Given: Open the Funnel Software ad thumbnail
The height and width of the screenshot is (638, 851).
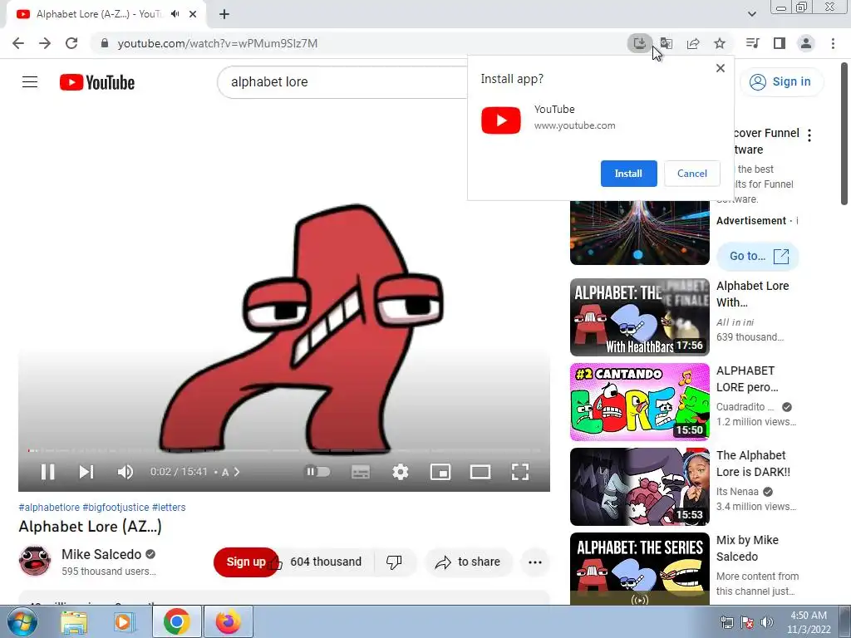Looking at the screenshot, I should (639, 233).
